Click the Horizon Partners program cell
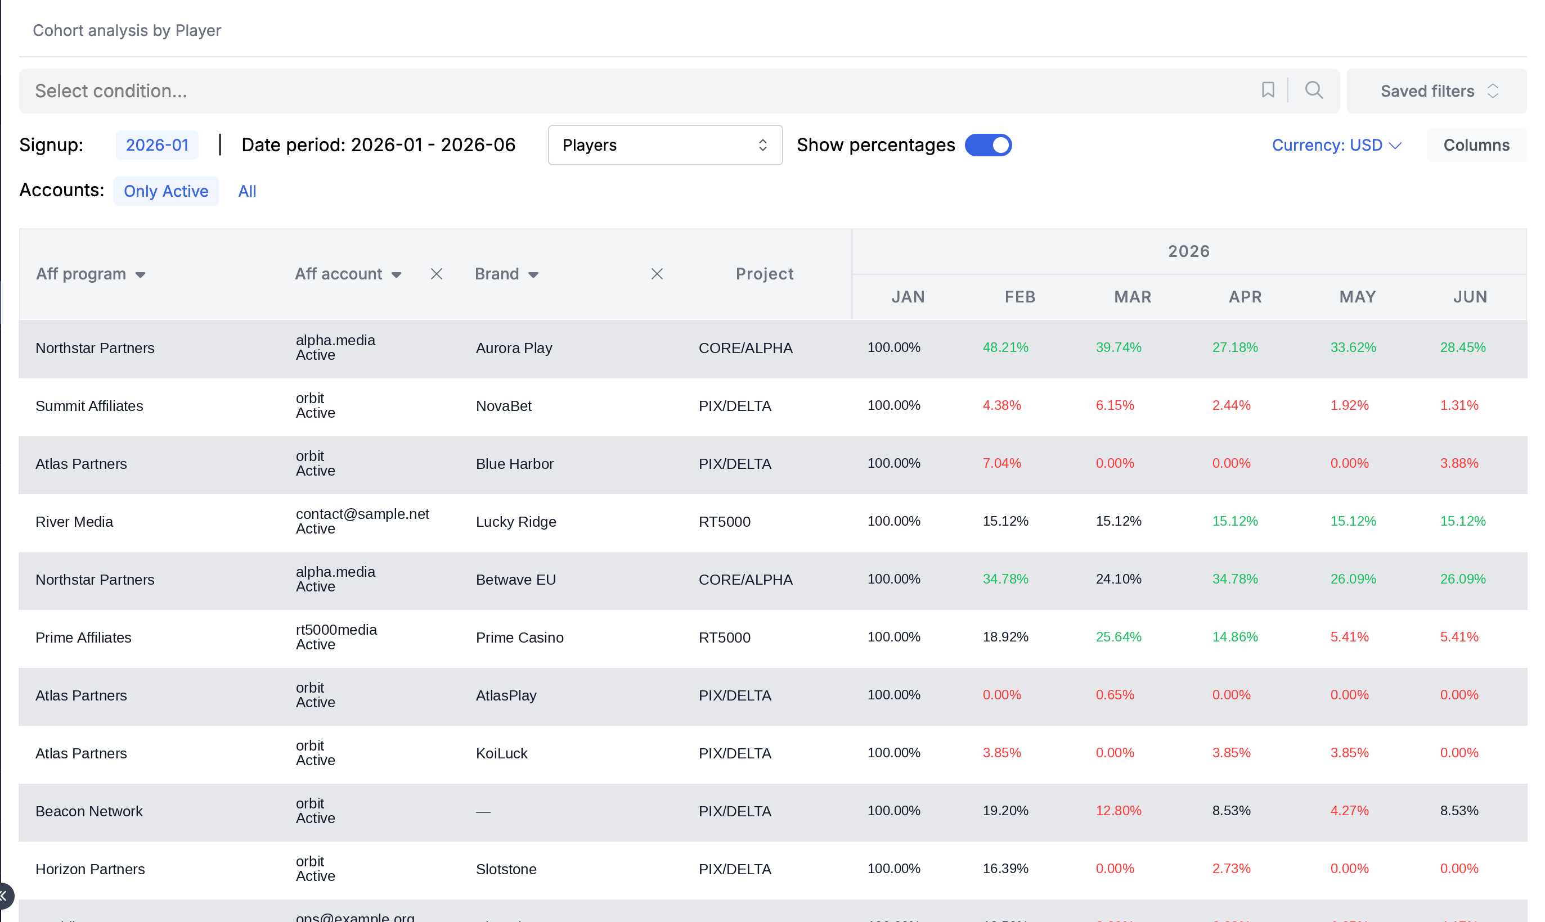The height and width of the screenshot is (922, 1545). [x=90, y=869]
